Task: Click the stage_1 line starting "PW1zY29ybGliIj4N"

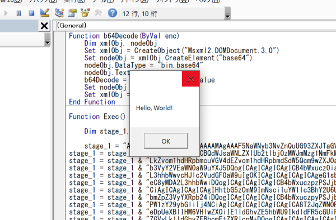Action: 202,204
